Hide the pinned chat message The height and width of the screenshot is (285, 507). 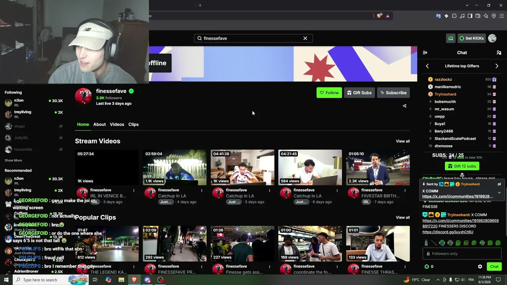point(499,184)
